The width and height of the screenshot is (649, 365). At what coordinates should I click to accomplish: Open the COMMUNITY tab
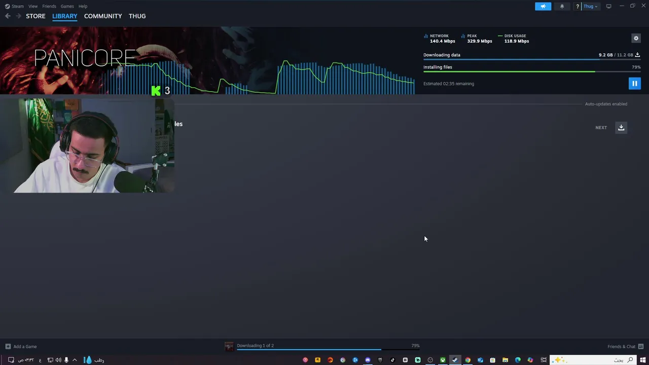pyautogui.click(x=103, y=16)
